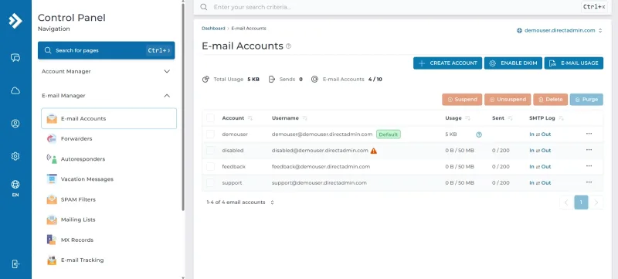Screen dimensions: 618x279
Task: Click the E-mail Tracking icon
Action: point(52,260)
